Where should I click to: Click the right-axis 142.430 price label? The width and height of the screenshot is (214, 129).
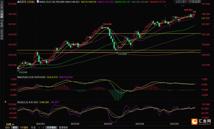click(205, 34)
